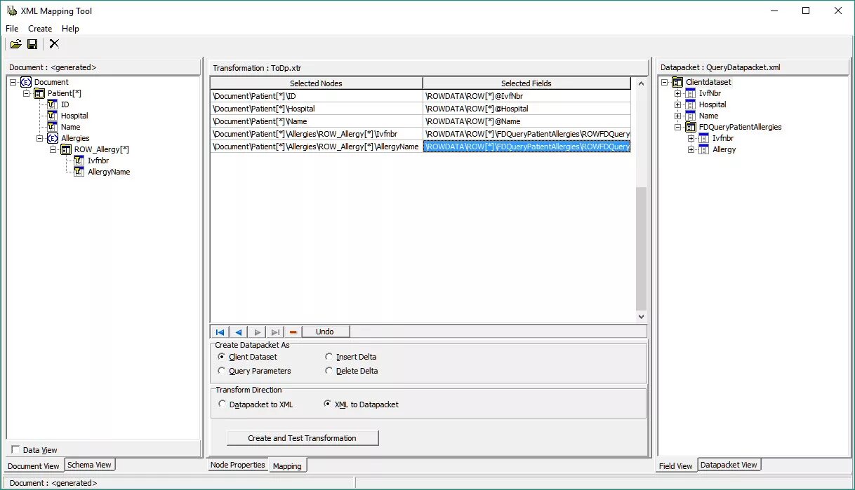Viewport: 855px width, 490px height.
Task: Click scrollbar up arrow in mapping grid
Action: (x=640, y=83)
